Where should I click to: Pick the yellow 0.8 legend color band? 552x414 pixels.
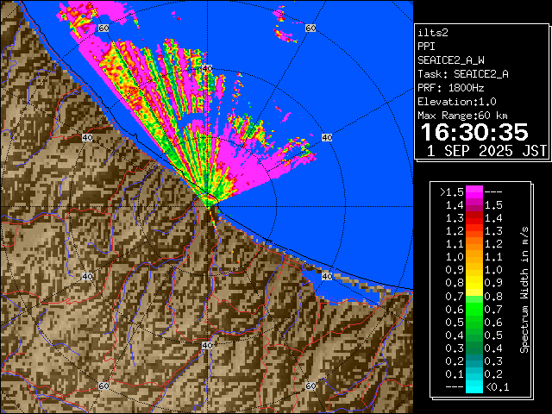click(x=474, y=282)
